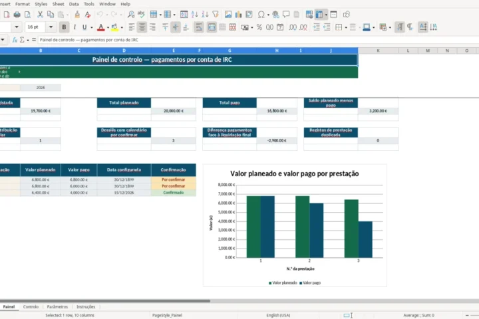This screenshot has height=319, width=479.
Task: Click Increase Indent icon
Action: (316, 27)
